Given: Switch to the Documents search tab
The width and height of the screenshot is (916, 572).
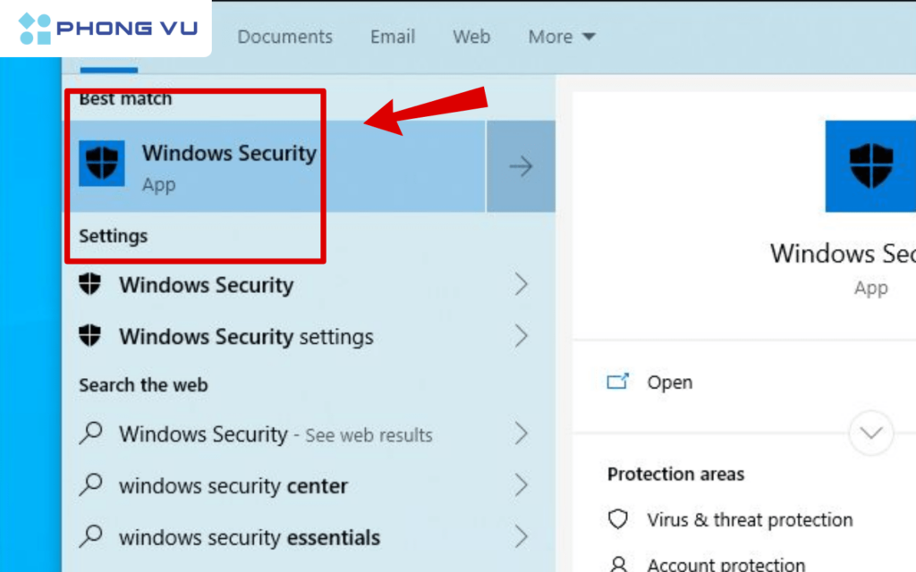Looking at the screenshot, I should point(284,37).
